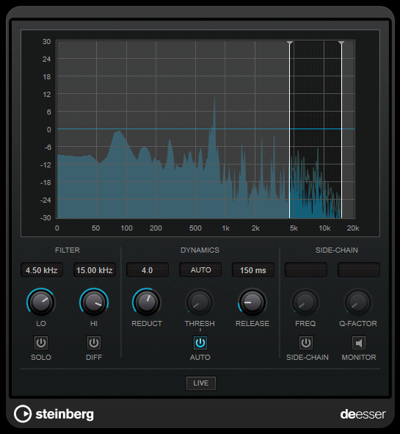Click the LO filter knob

(x=41, y=303)
